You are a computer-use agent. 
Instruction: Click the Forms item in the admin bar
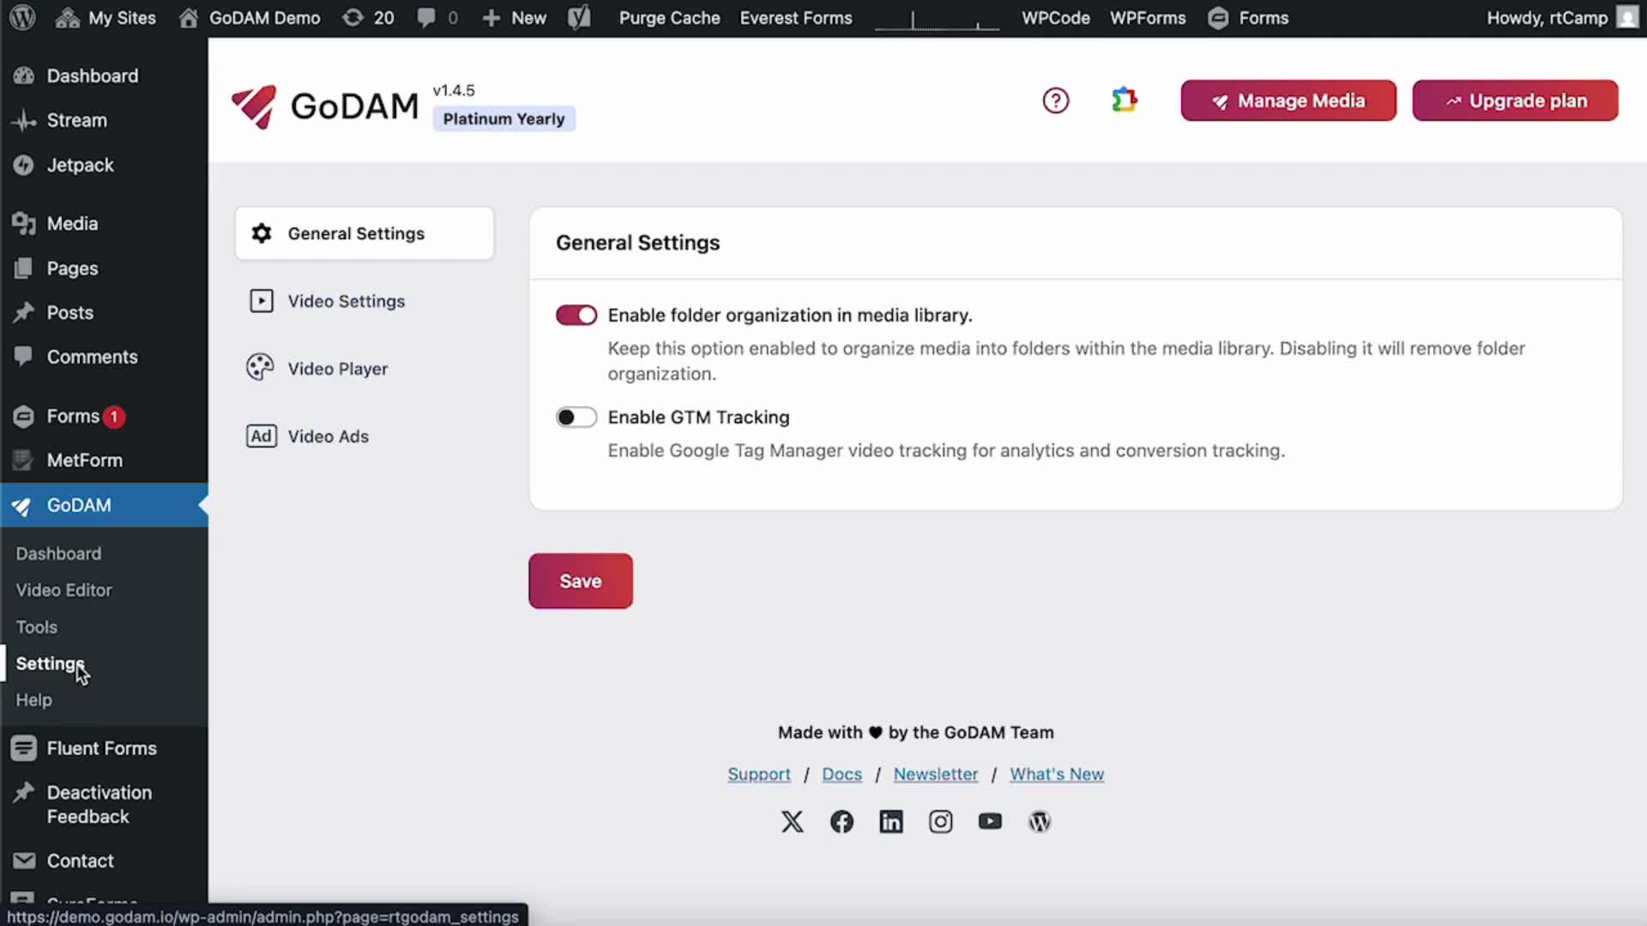1248,17
